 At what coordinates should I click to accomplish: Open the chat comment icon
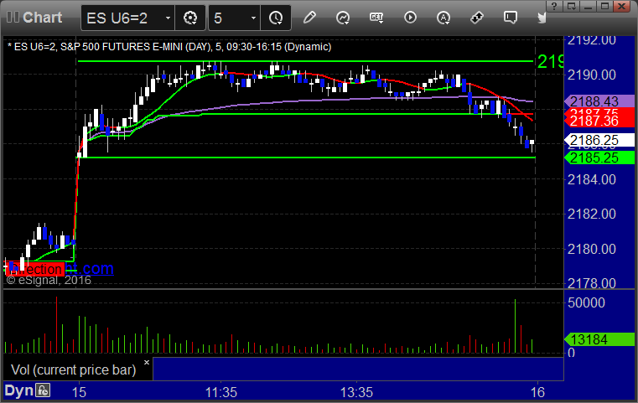point(511,18)
